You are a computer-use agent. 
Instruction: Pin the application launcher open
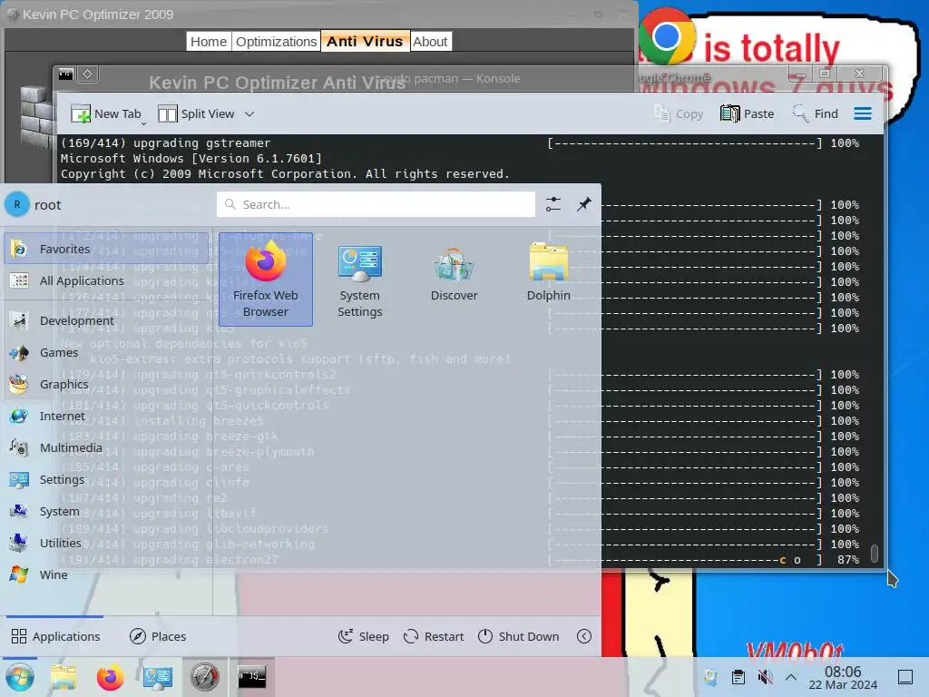pyautogui.click(x=583, y=204)
